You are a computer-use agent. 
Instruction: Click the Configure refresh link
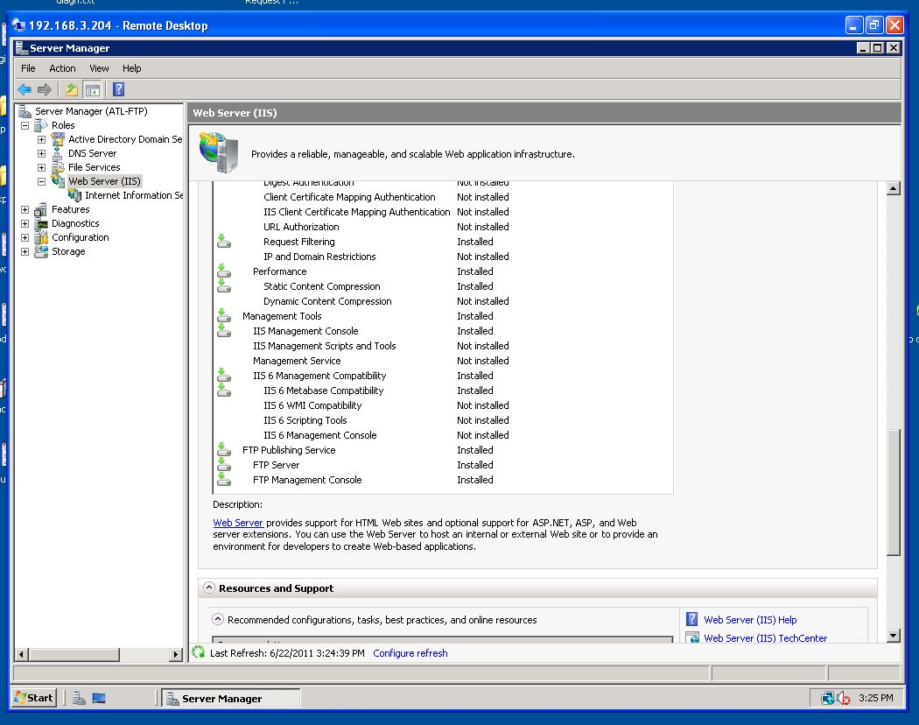[x=410, y=653]
